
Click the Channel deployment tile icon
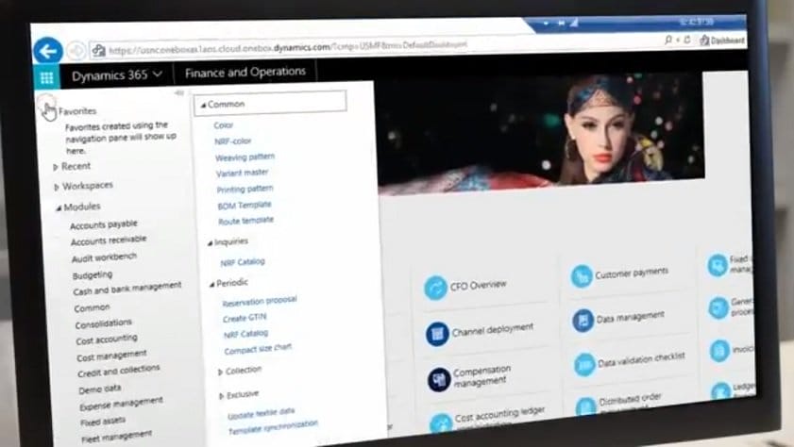coord(436,333)
